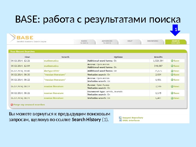This screenshot has width=196, height=147.
Task: Click Save text for 348,087 results row
Action: [176, 66]
